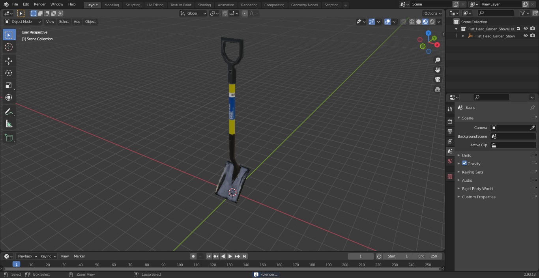Screen dimensions: 539x278
Task: Toggle snapping magnet icon
Action: 225,13
